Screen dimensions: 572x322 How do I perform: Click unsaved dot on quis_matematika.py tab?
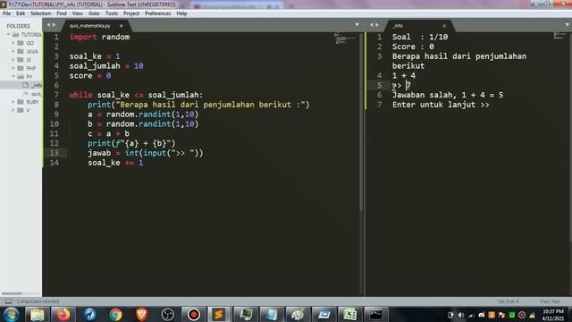(122, 26)
